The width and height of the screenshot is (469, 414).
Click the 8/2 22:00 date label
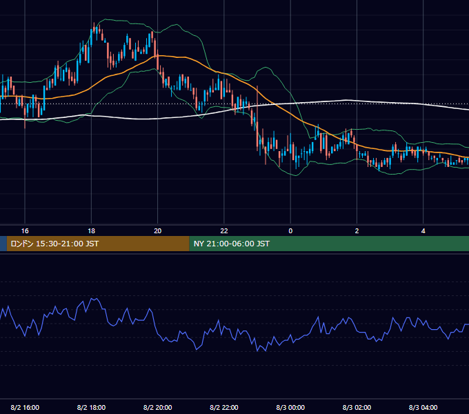(x=224, y=407)
